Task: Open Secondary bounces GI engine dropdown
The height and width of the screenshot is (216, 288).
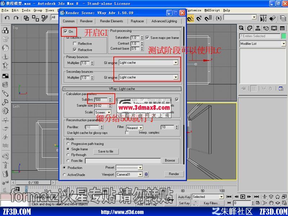Action: point(176,77)
